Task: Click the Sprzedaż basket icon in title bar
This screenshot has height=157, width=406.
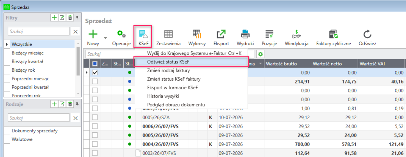Action: pos(6,7)
